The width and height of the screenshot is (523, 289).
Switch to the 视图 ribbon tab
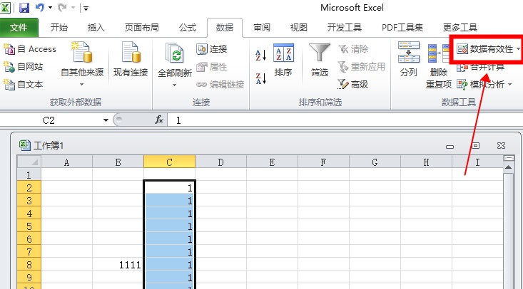pos(298,27)
